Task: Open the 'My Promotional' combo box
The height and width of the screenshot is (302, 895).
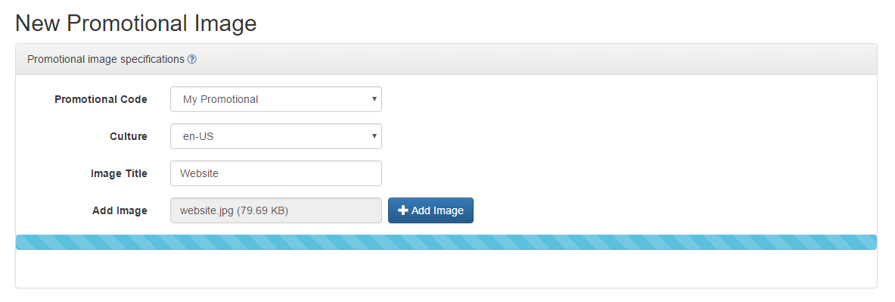Action: coord(275,99)
